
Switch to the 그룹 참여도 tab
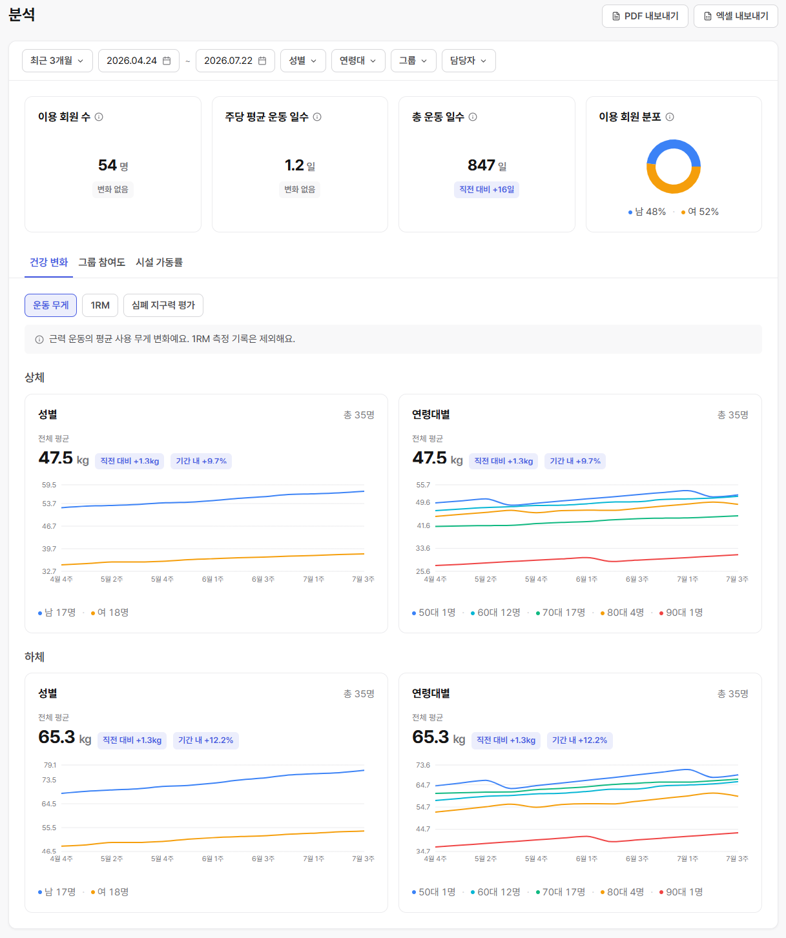[x=101, y=262]
